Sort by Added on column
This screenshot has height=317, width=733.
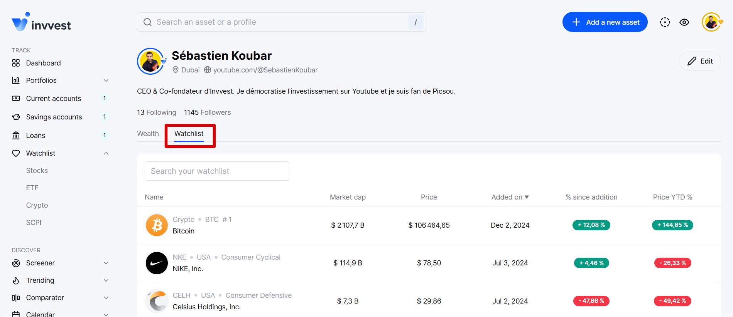(510, 197)
